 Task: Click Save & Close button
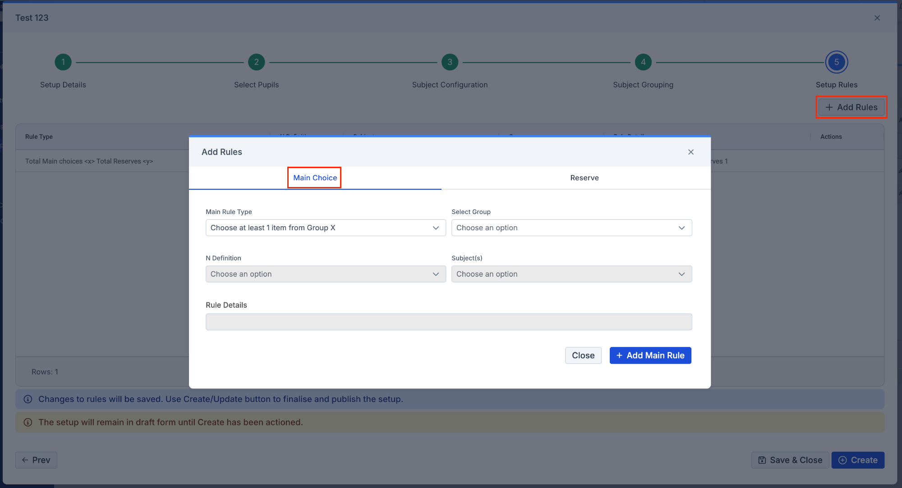pyautogui.click(x=790, y=460)
